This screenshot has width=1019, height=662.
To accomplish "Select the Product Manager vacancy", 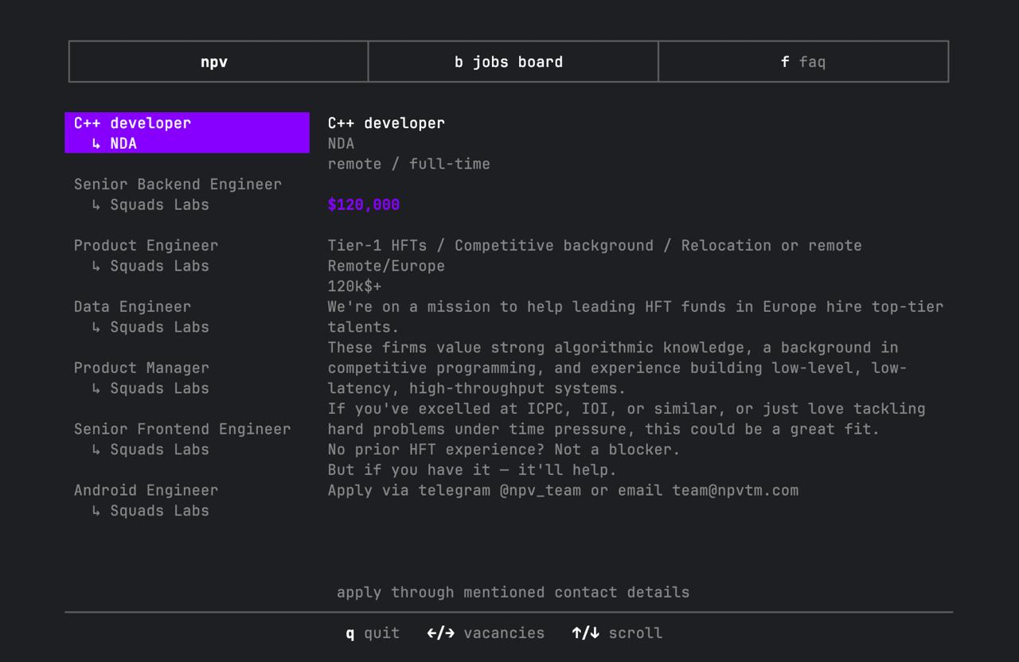I will click(187, 378).
